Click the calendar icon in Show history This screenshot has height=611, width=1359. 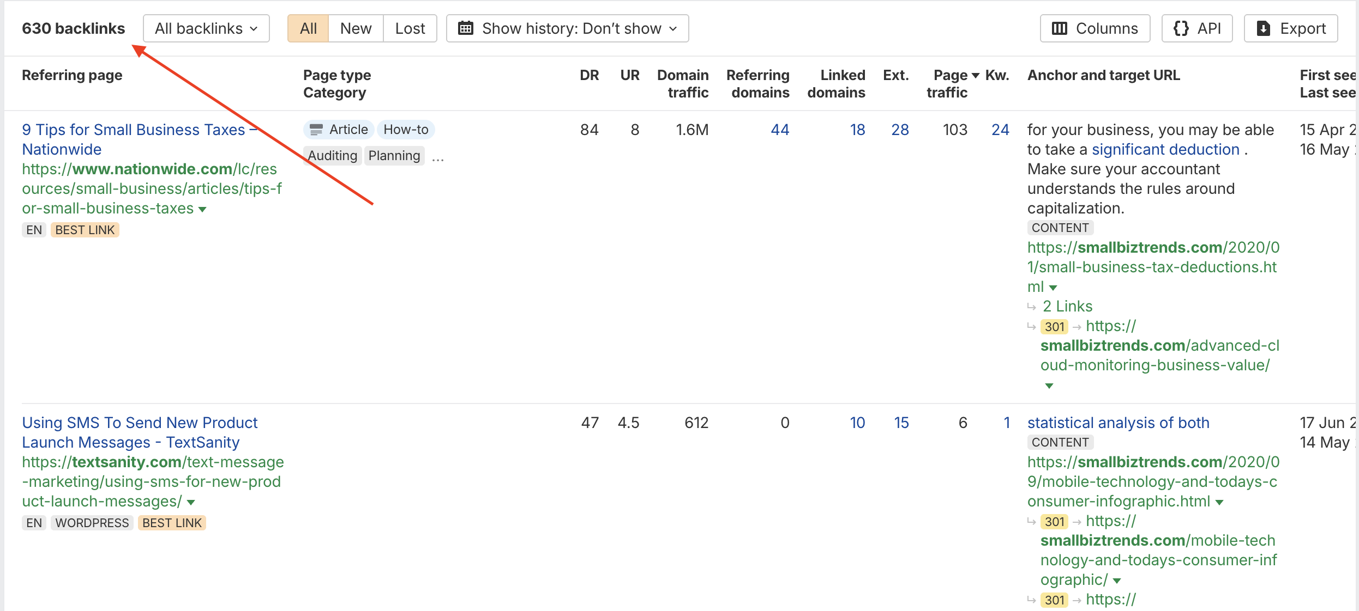[x=466, y=28]
